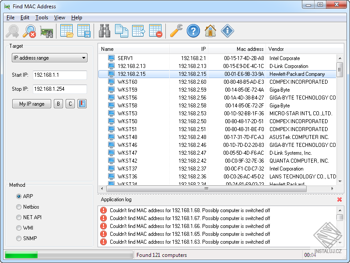This screenshot has height=263, width=350.
Task: Click the My IP range button
Action: (x=31, y=104)
